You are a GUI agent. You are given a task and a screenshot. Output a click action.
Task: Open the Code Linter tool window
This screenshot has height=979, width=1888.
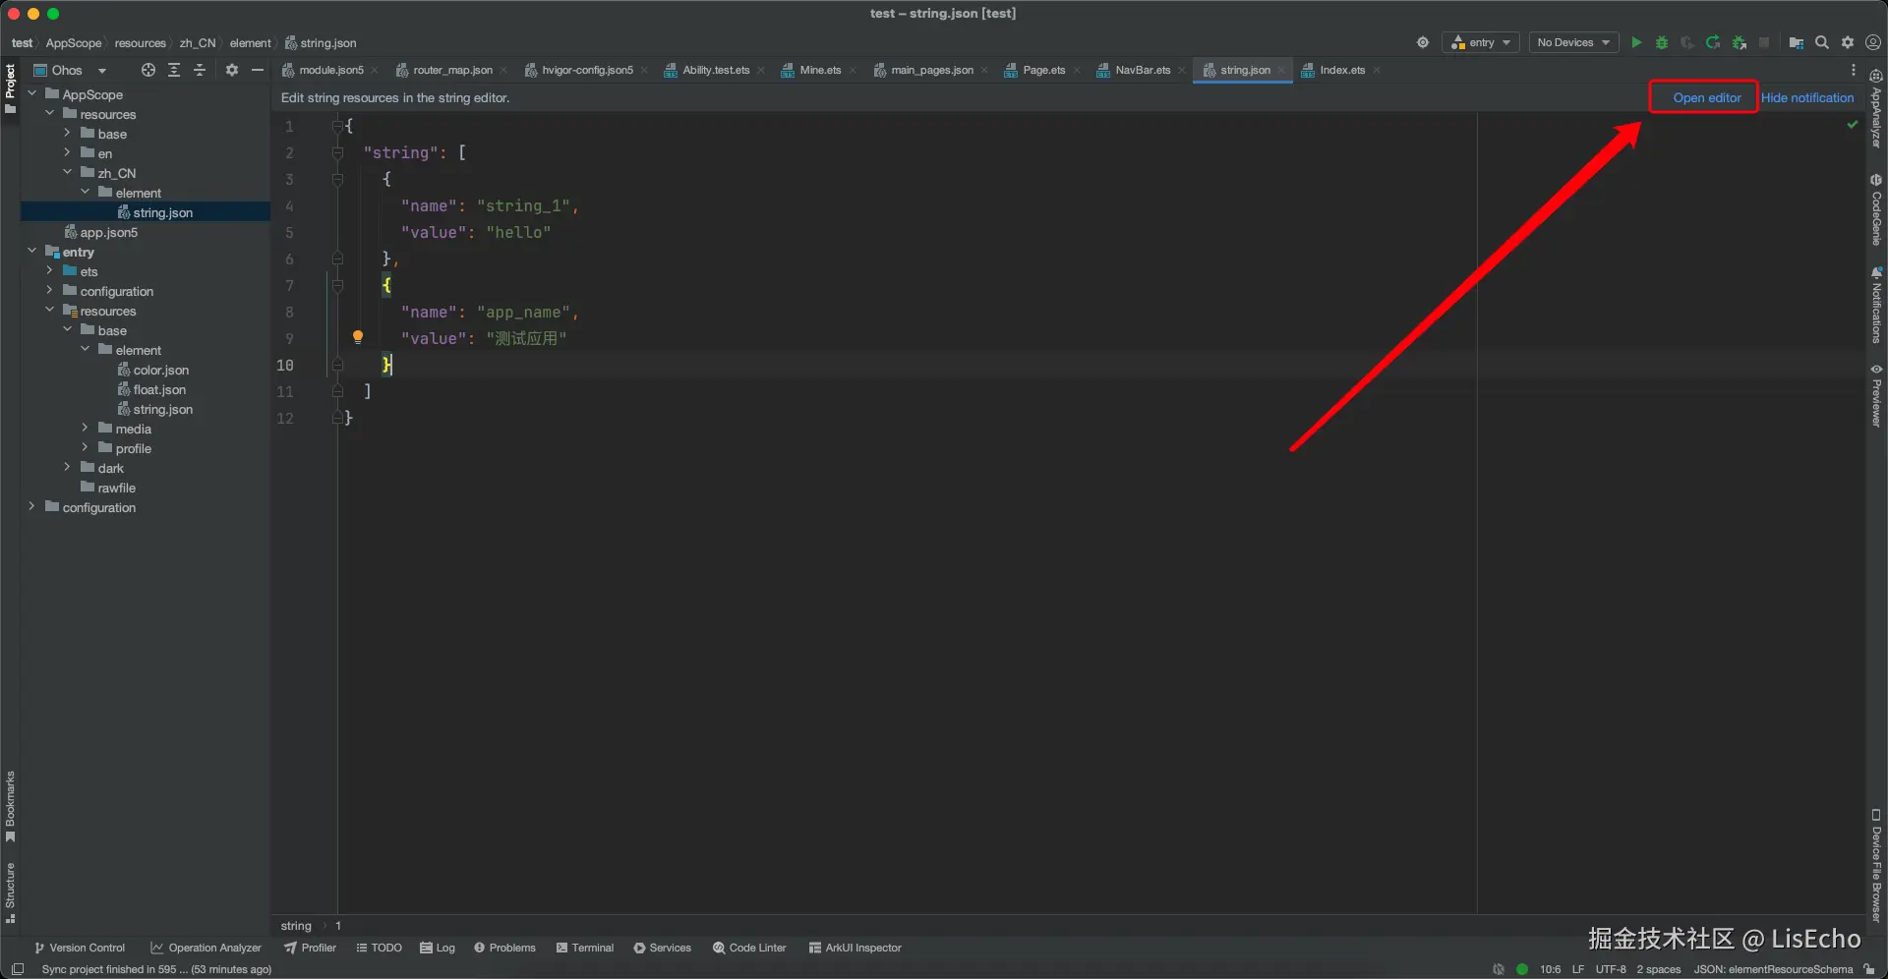749,948
